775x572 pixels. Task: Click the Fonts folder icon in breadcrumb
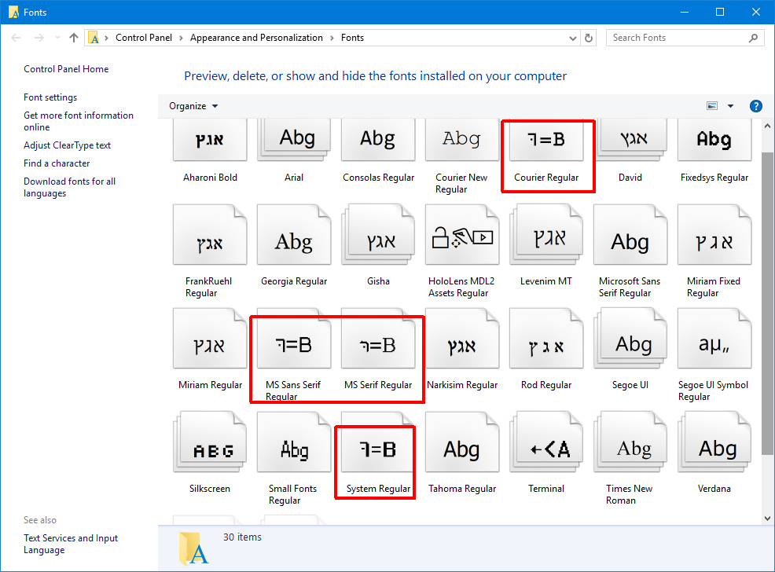point(94,38)
